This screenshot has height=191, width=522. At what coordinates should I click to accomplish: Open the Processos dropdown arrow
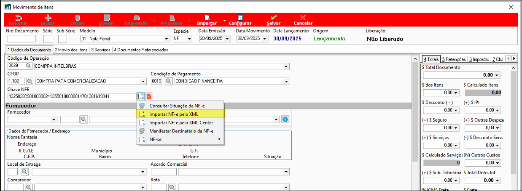tap(189, 20)
